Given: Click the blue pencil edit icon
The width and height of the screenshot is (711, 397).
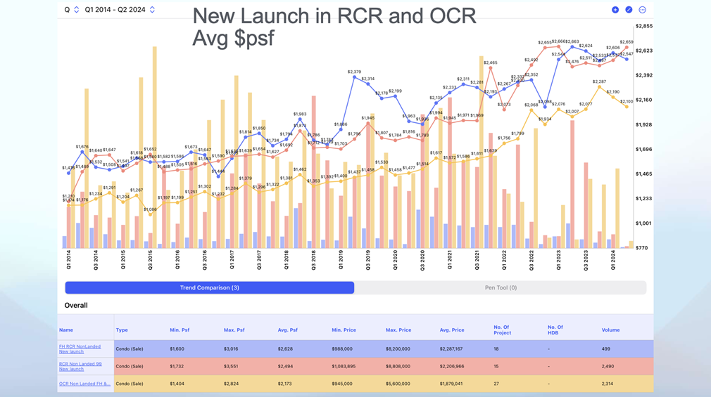Looking at the screenshot, I should point(629,10).
